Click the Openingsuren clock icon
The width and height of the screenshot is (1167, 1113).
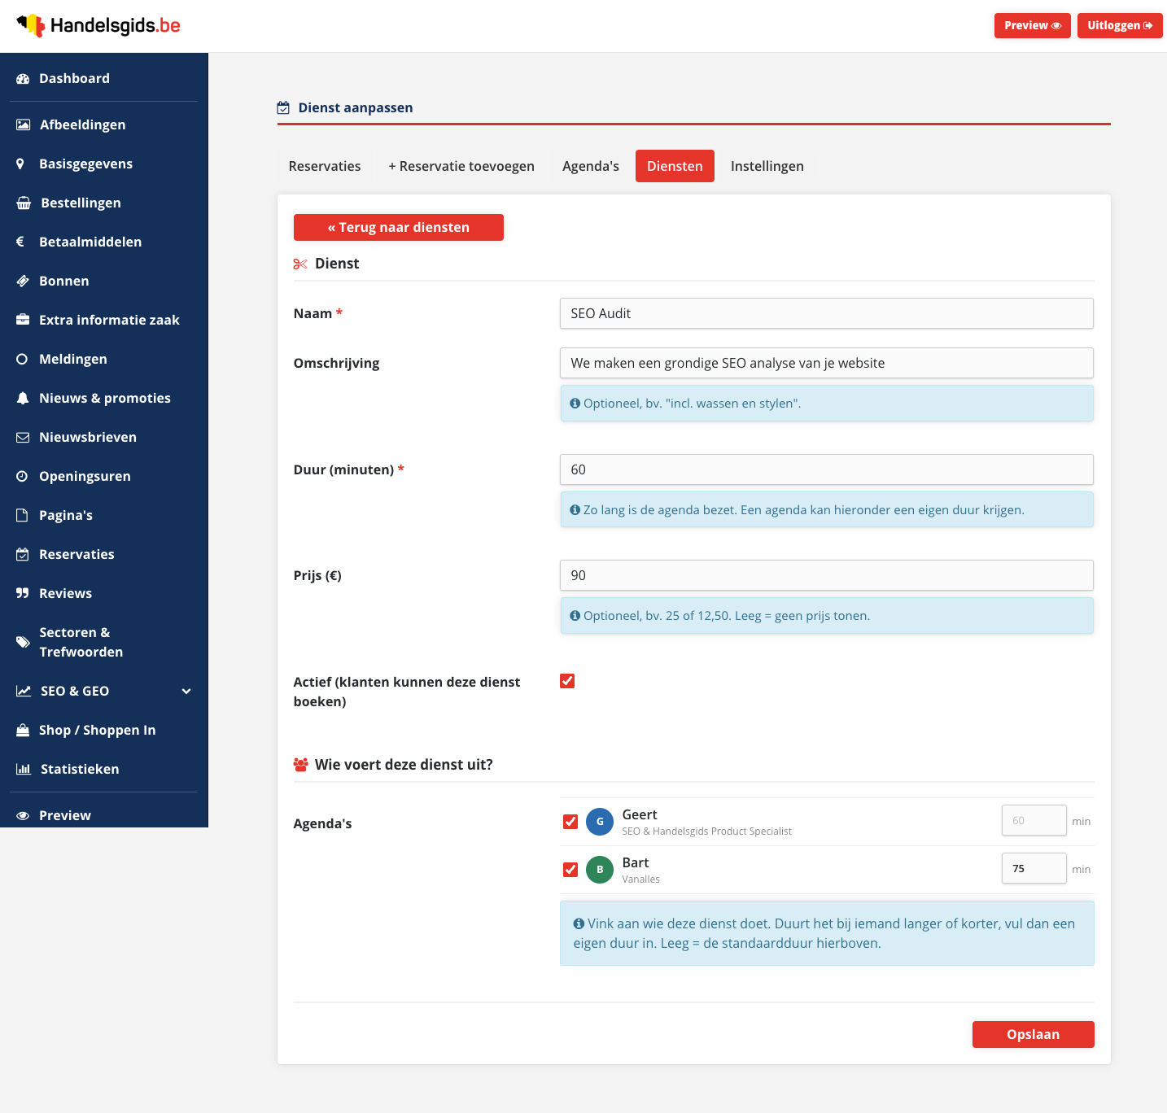22,476
